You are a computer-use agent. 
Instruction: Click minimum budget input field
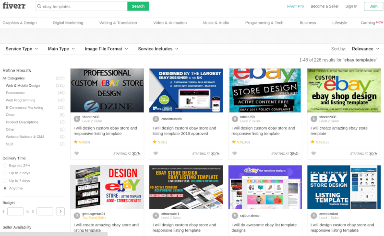click(x=15, y=211)
